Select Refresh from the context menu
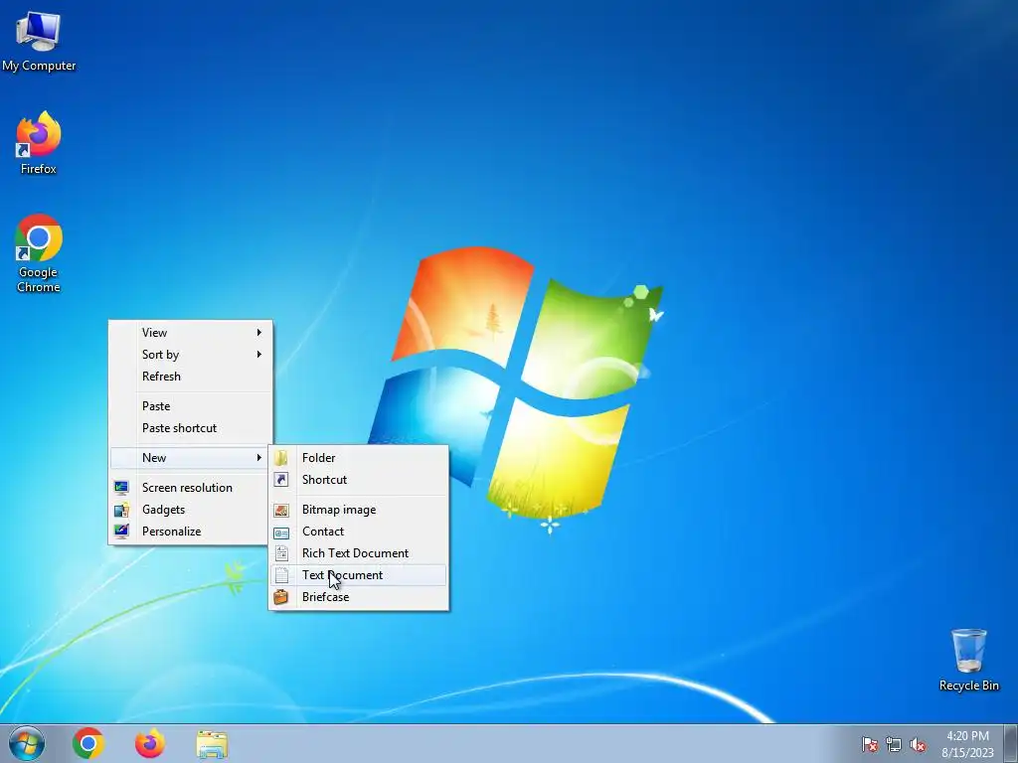This screenshot has width=1018, height=763. 190,377
